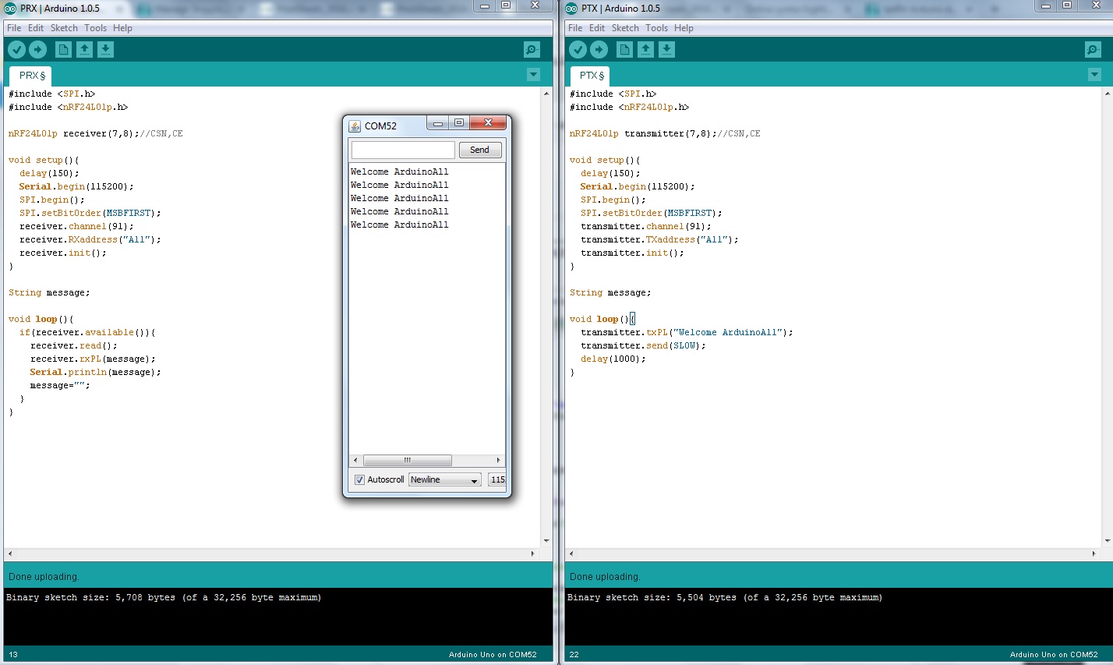Open Tools menu in PRX window
Image resolution: width=1113 pixels, height=665 pixels.
tap(95, 28)
